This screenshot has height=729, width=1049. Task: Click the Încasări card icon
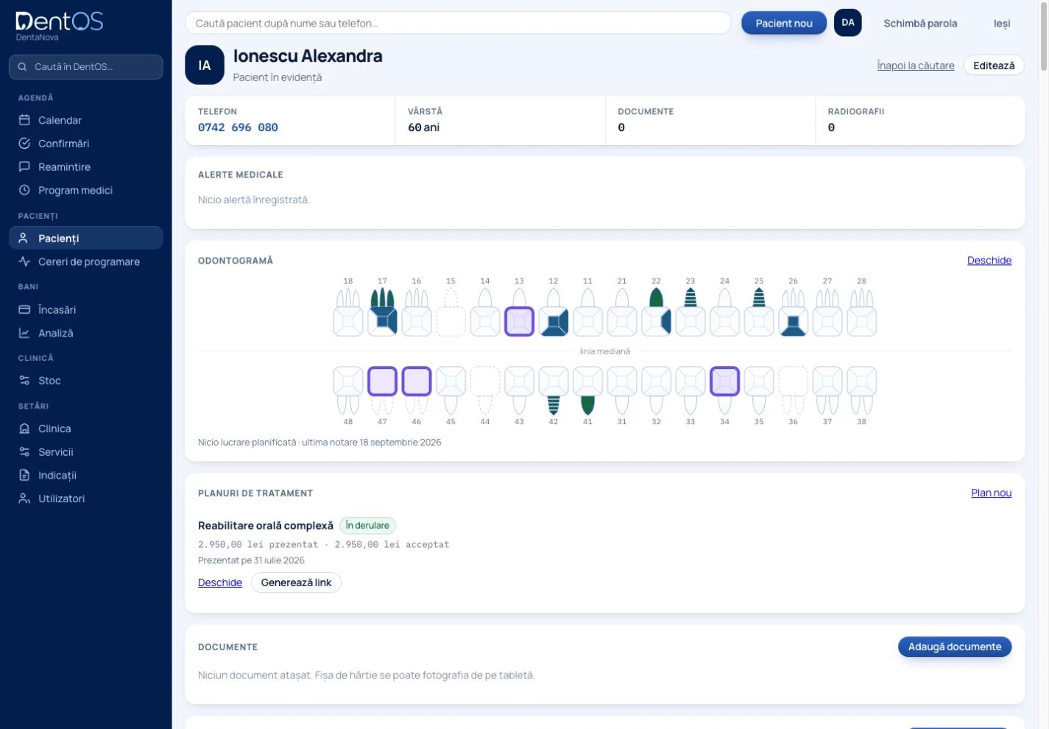click(x=24, y=310)
